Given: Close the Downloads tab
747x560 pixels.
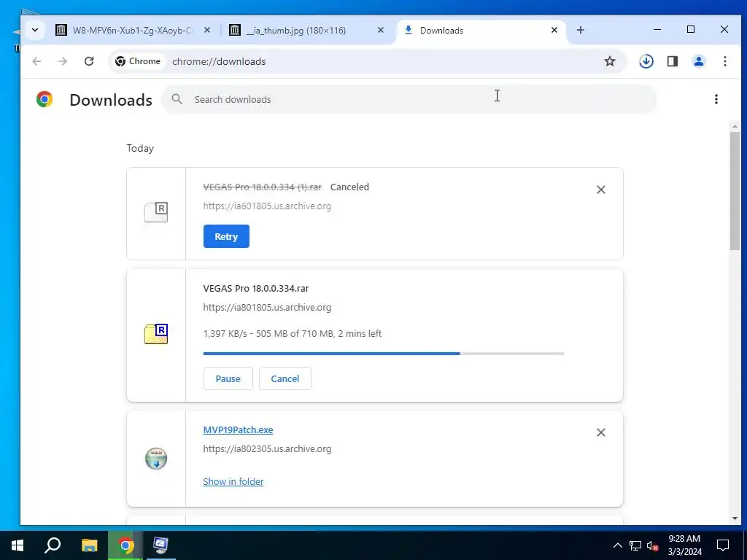Looking at the screenshot, I should pyautogui.click(x=554, y=30).
